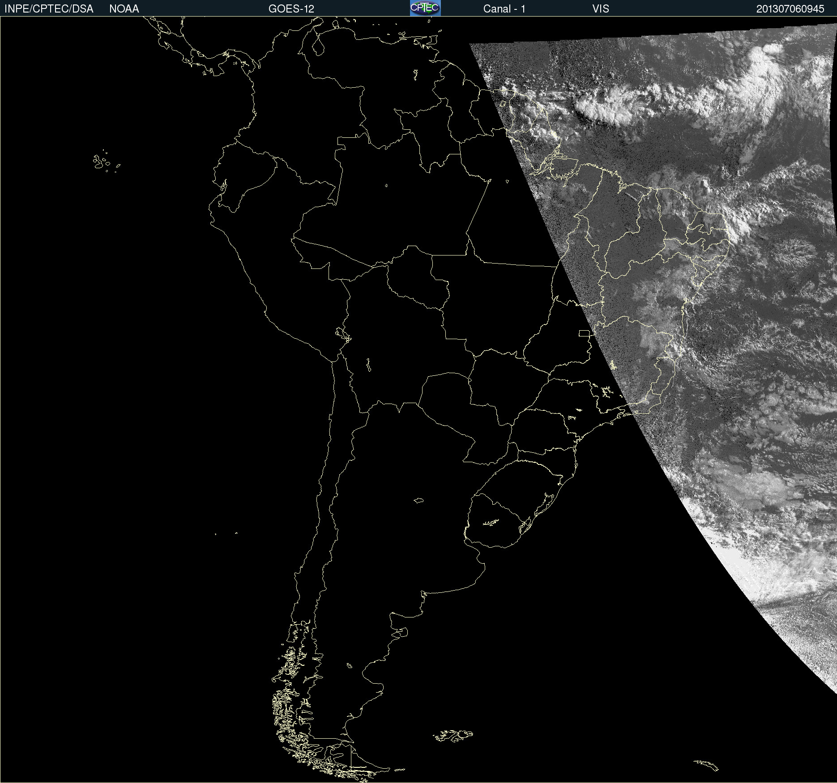The width and height of the screenshot is (837, 783).
Task: Click the NOAA label in header
Action: tap(124, 9)
